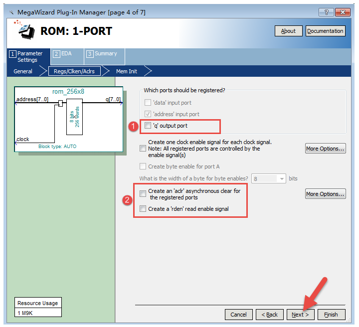Click More Options for clock enable
The image size is (359, 327).
[325, 149]
